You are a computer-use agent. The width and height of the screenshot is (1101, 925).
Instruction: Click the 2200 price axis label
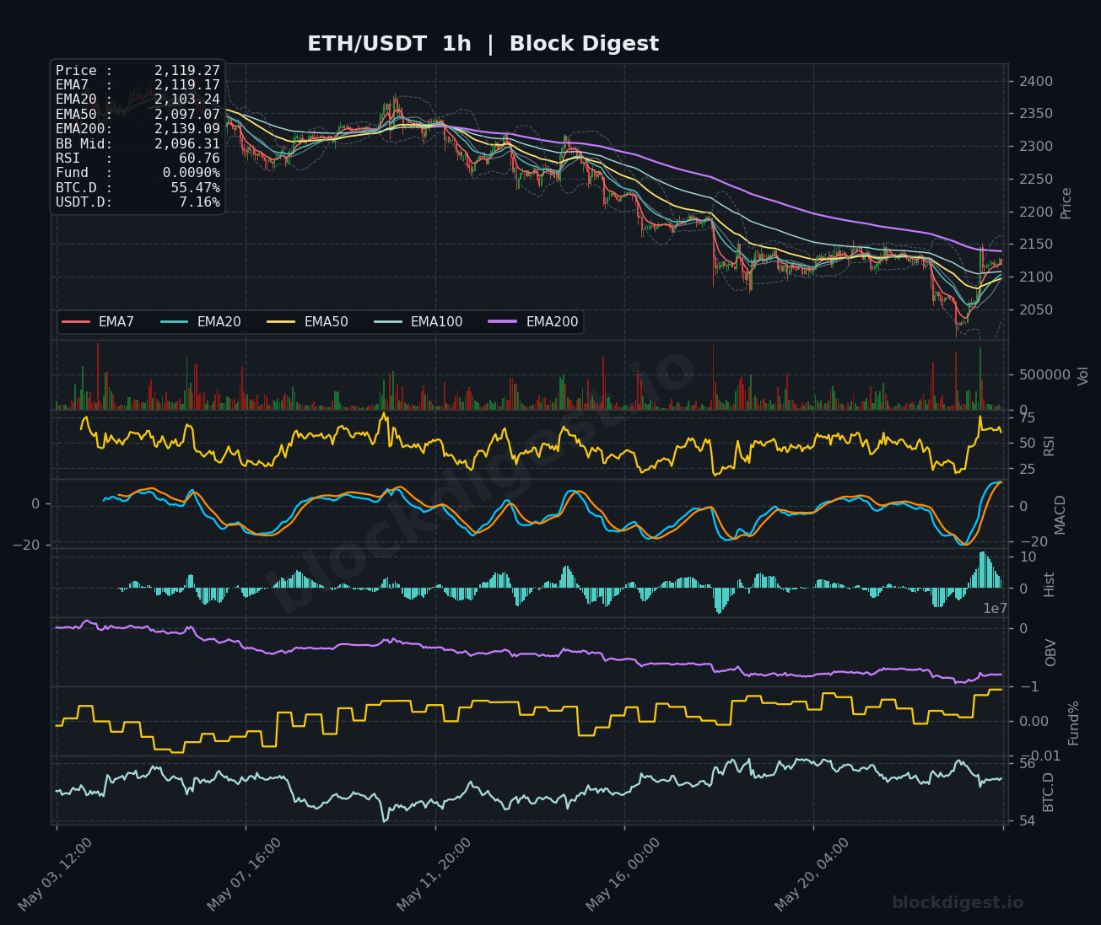point(1034,212)
